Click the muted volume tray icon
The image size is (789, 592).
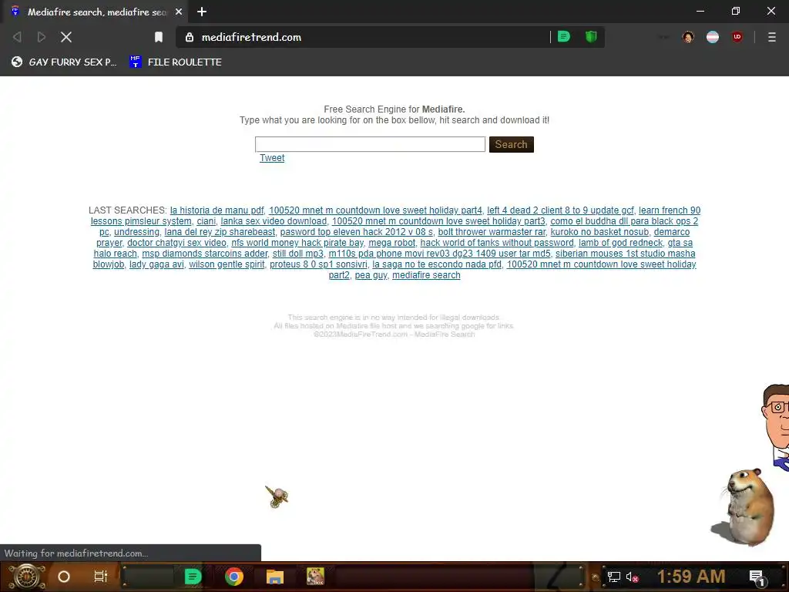[x=632, y=577]
